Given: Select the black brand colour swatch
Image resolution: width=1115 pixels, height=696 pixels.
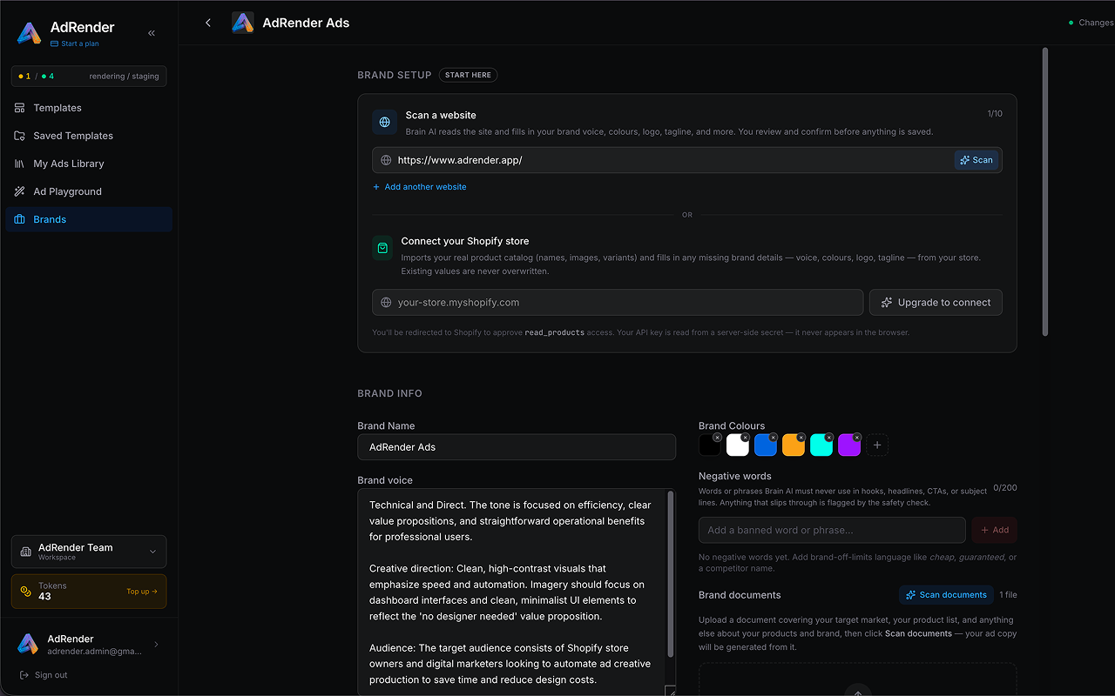Looking at the screenshot, I should point(709,446).
